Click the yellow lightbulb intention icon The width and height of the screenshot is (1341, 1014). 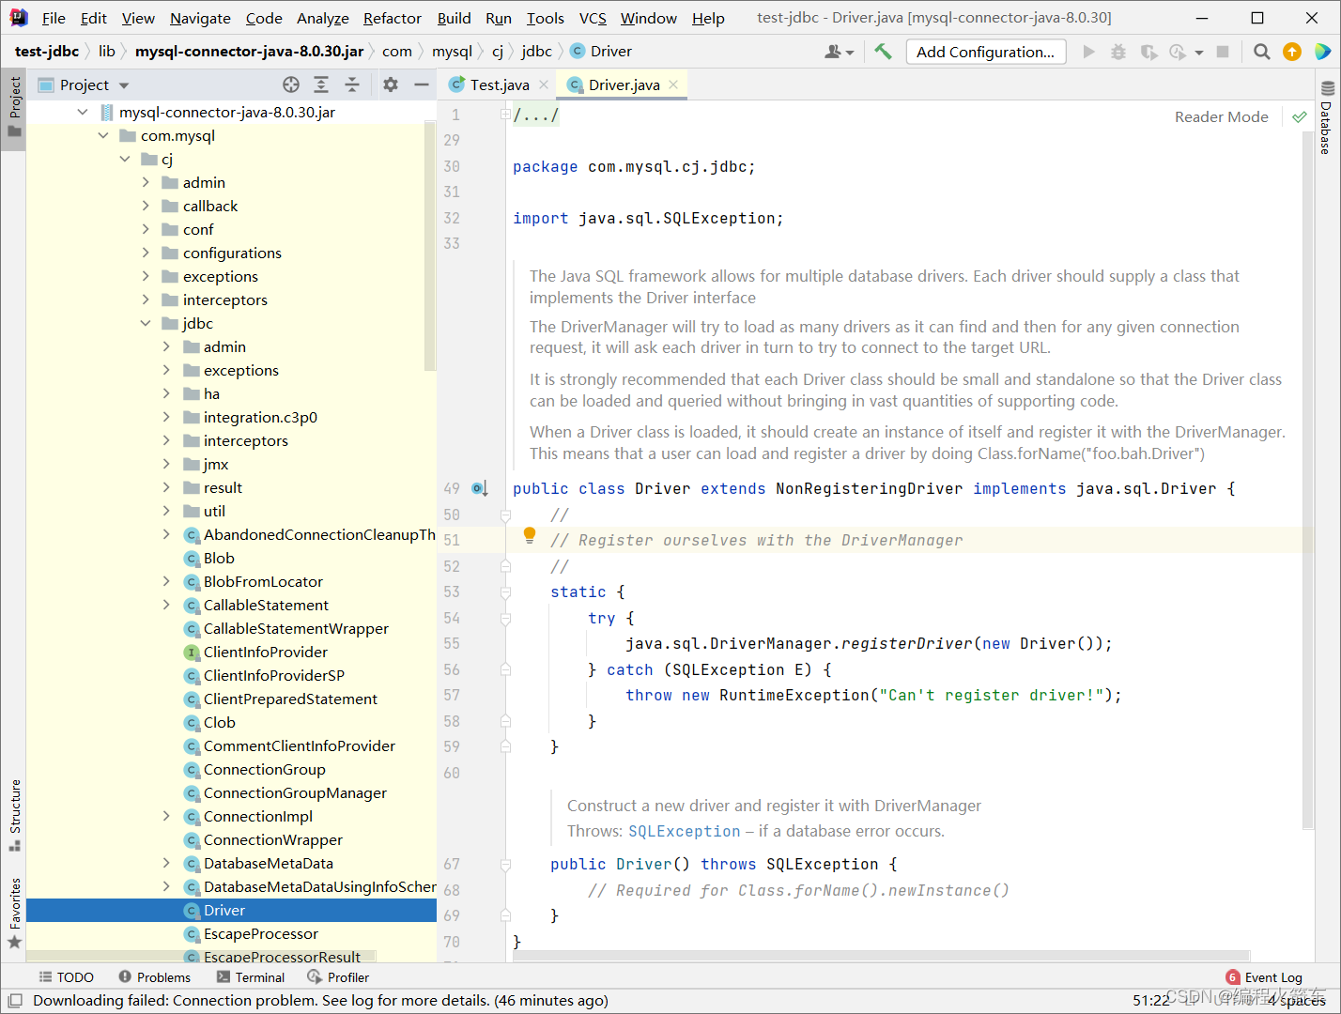coord(530,535)
